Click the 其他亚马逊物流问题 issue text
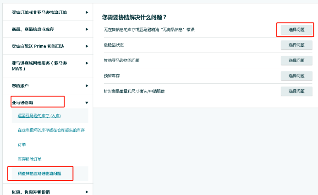318x195 pixels. (x=122, y=60)
